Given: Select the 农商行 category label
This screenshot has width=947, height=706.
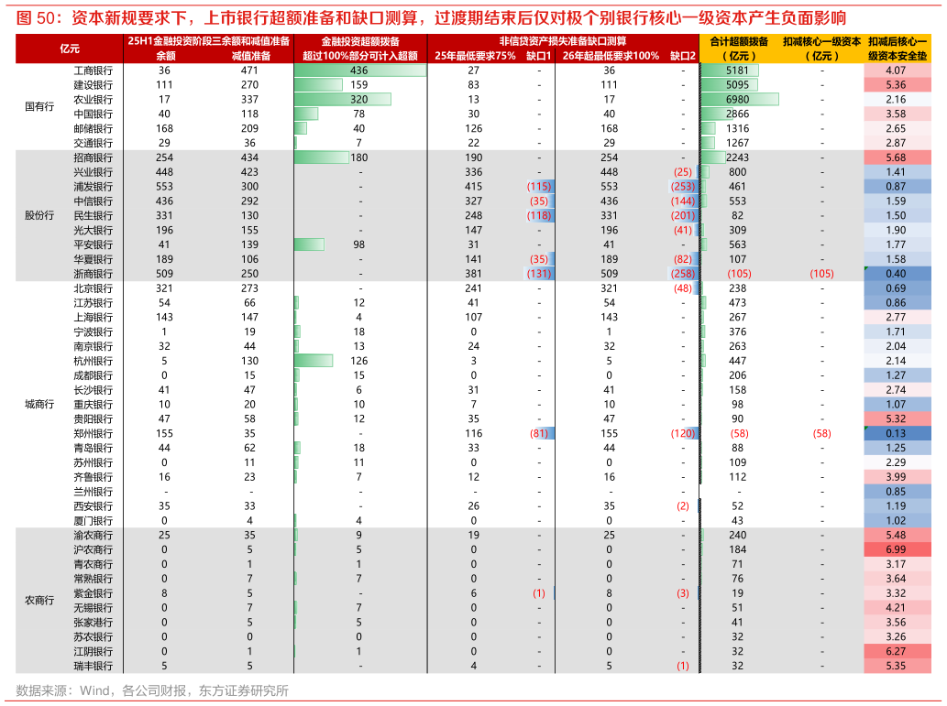Looking at the screenshot, I should tap(39, 601).
